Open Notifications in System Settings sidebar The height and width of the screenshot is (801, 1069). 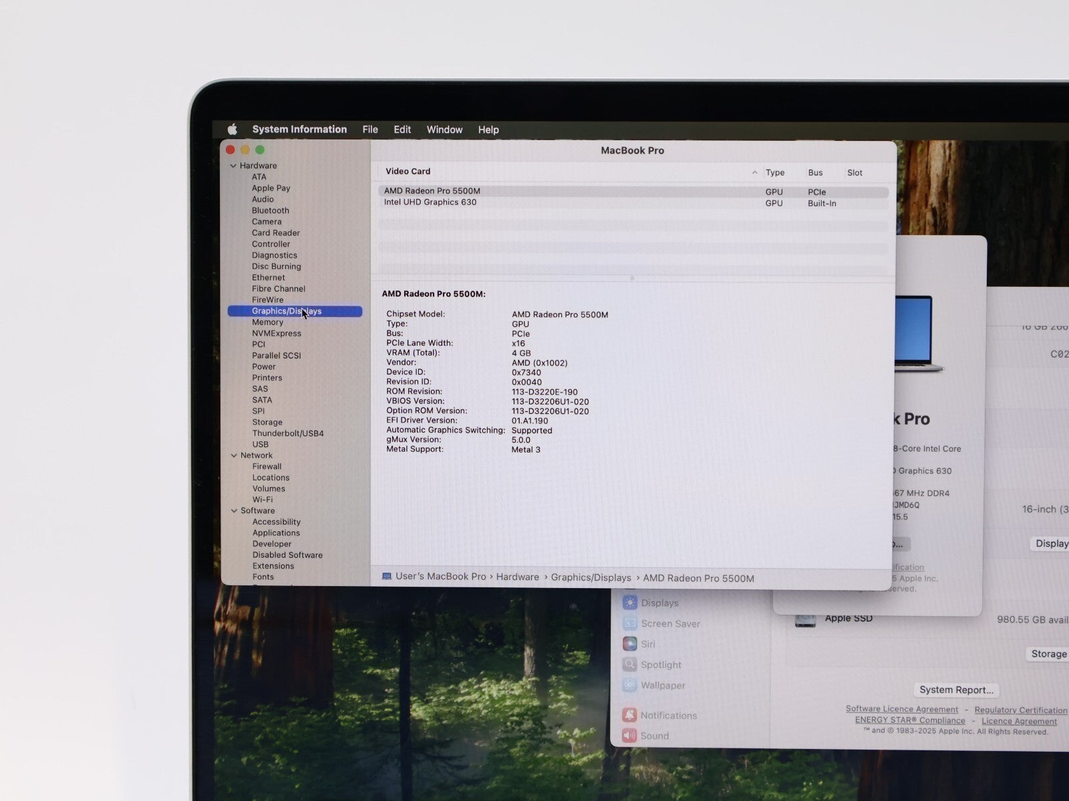(x=668, y=716)
